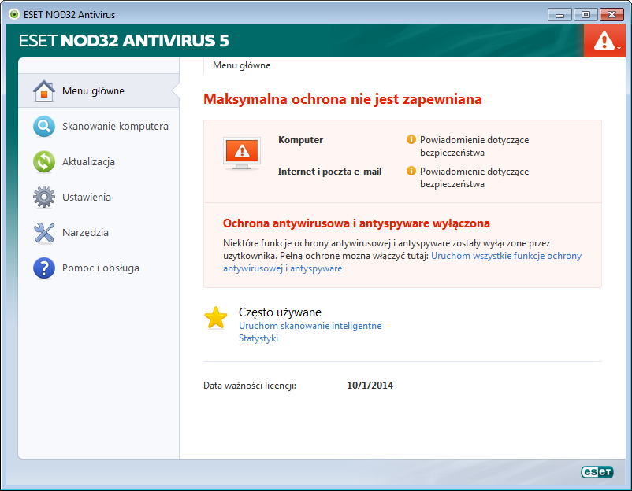Click the Aktualizacja green refresh icon
632x491 pixels.
point(44,162)
